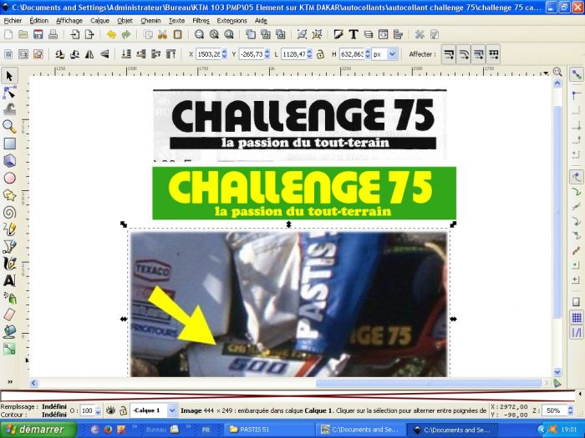
Task: Toggle the width/height ratio lock
Action: 319,54
